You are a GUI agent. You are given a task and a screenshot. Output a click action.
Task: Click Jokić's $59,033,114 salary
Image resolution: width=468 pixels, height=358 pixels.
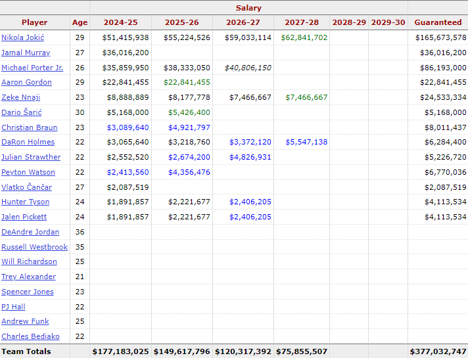click(x=248, y=37)
